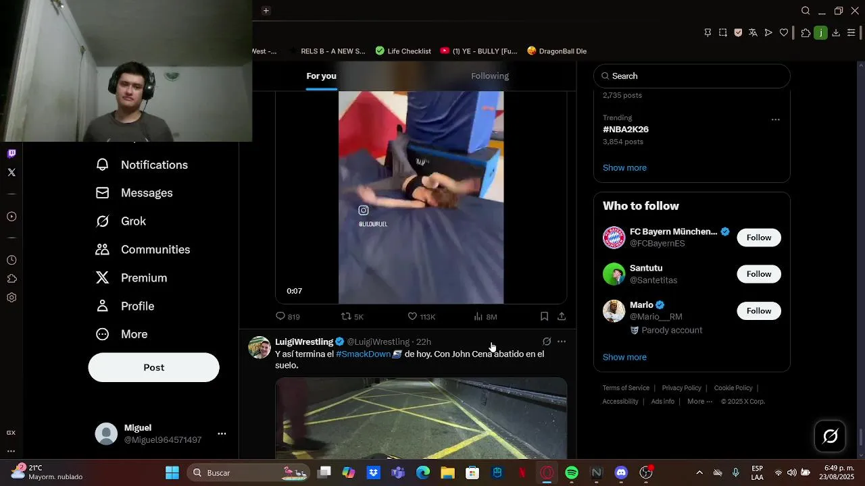The height and width of the screenshot is (486, 865).
Task: Take a snapshot with the capture icon
Action: pyautogui.click(x=723, y=32)
